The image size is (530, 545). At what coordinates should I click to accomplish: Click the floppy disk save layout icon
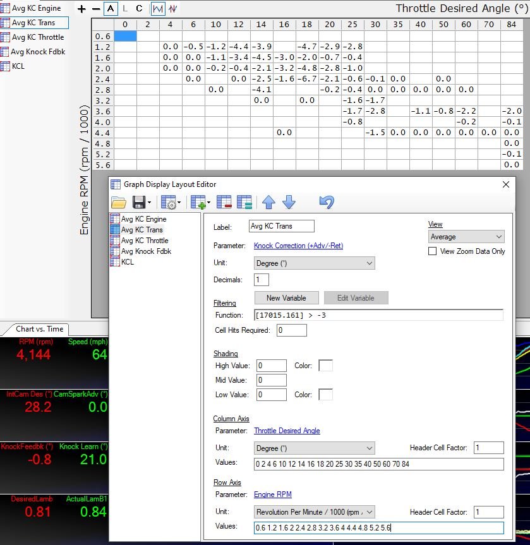(139, 202)
